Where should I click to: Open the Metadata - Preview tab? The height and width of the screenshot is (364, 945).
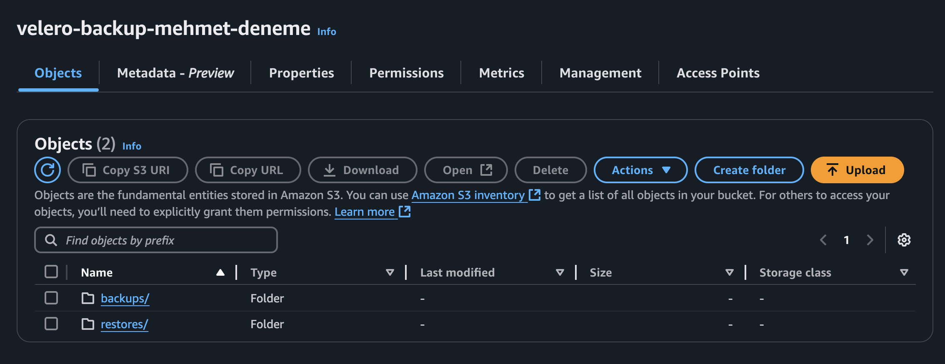click(175, 73)
